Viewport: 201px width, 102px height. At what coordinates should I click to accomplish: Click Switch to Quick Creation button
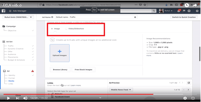[184, 17]
